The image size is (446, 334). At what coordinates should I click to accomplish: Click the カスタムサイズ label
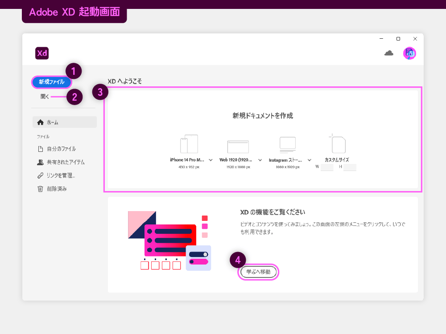coord(337,160)
